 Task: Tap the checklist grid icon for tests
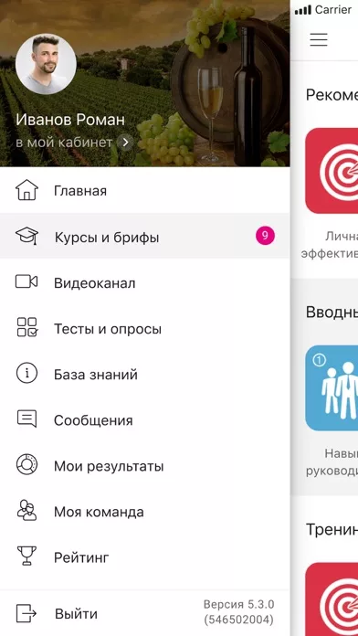[x=26, y=327]
